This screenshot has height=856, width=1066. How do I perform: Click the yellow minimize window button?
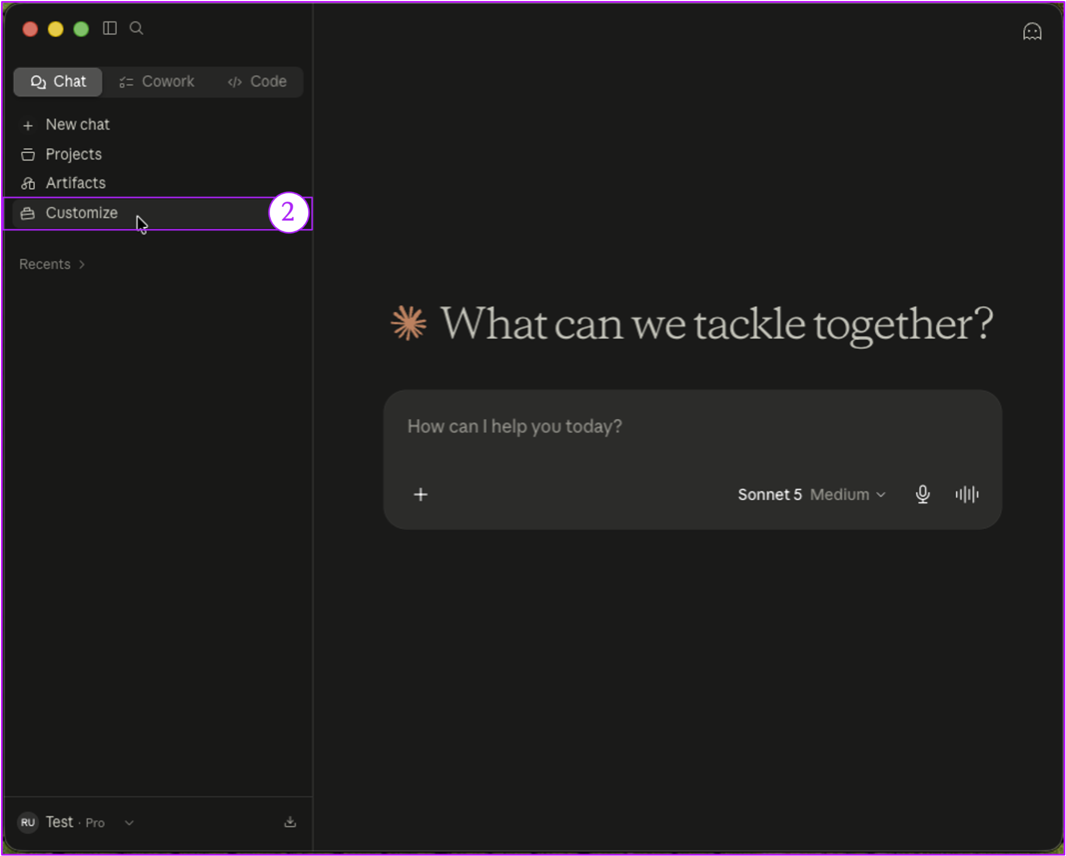click(56, 29)
